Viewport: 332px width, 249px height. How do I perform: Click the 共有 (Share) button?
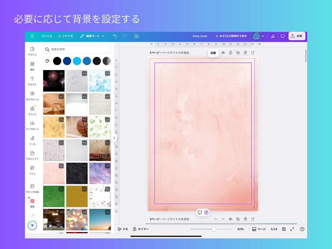(296, 36)
